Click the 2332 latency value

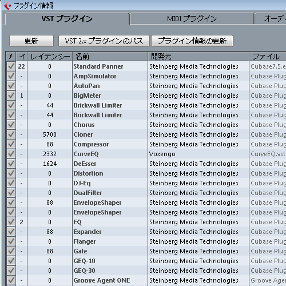[50, 154]
